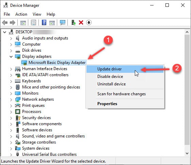Image resolution: width=191 pixels, height=165 pixels.
Task: Click the vertical scrollbar thumb
Action: tap(187, 90)
